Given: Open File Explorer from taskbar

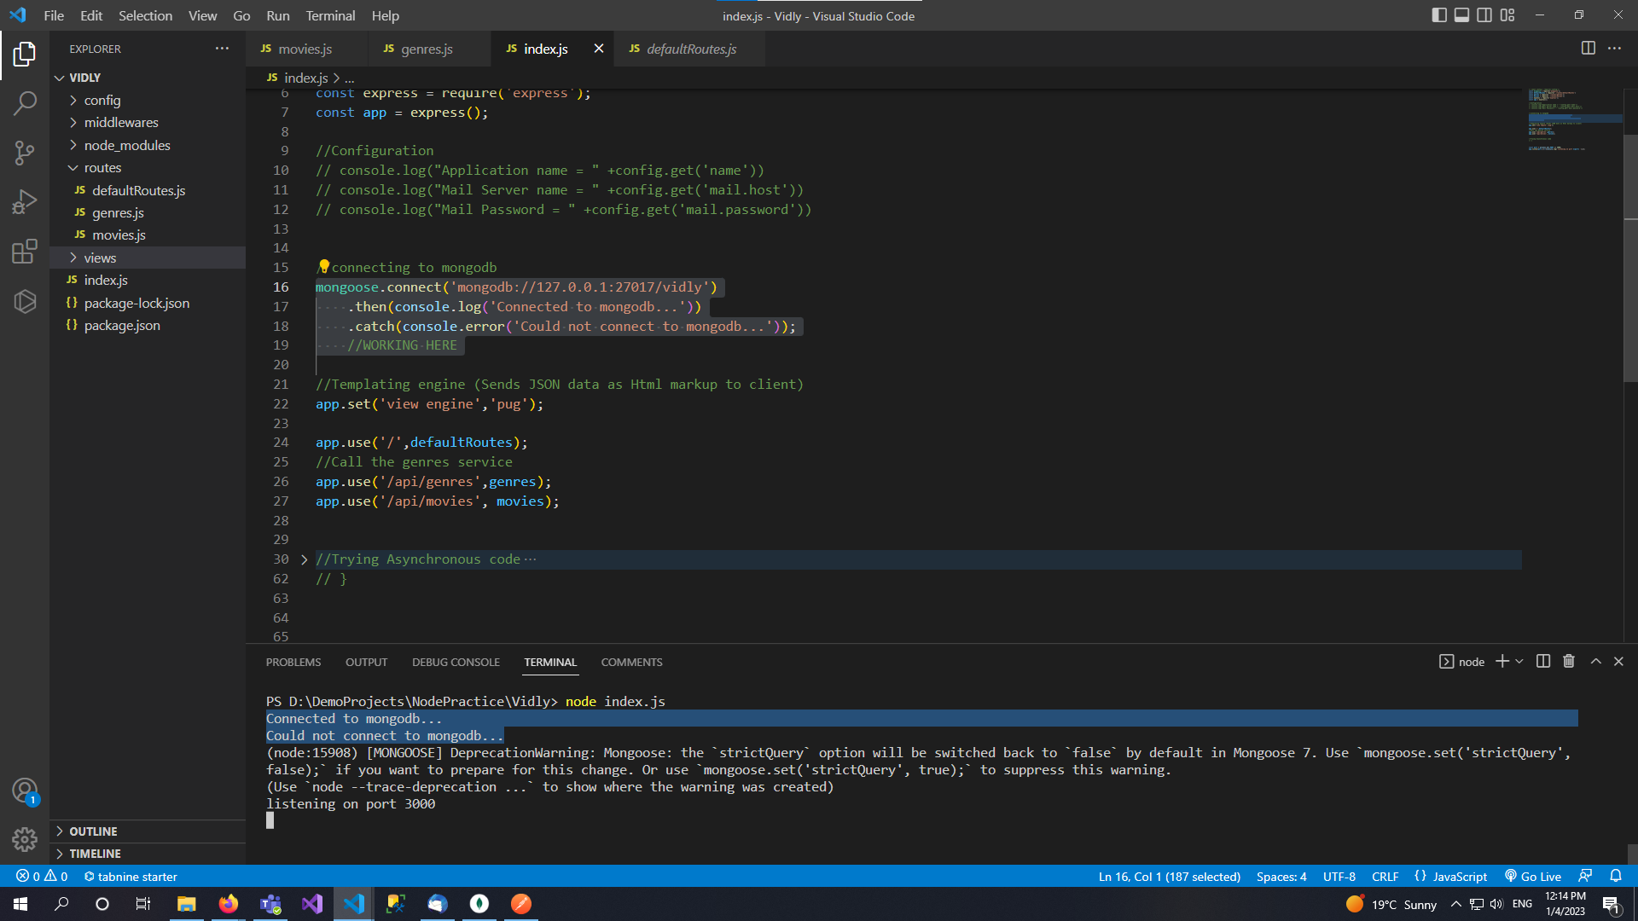Looking at the screenshot, I should (186, 904).
